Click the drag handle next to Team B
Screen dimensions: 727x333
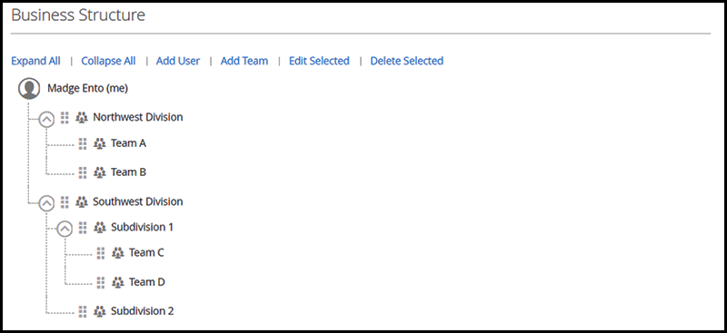click(83, 172)
